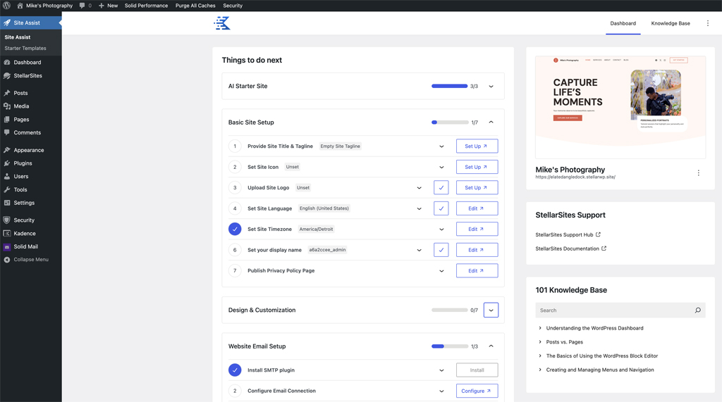The width and height of the screenshot is (722, 402).
Task: Expand the Design & Customization section
Action: pos(491,310)
